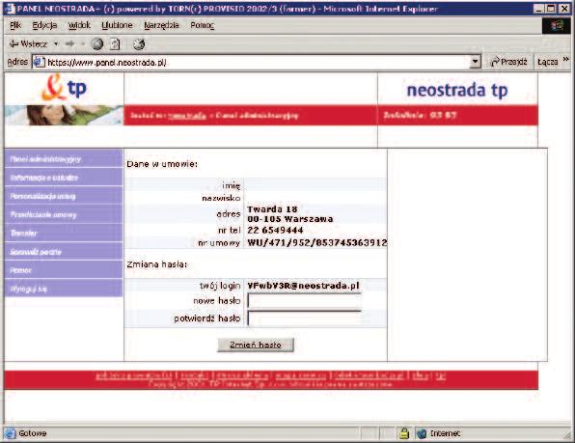This screenshot has width=575, height=443.
Task: Click the nowe hasło input field
Action: pos(305,301)
